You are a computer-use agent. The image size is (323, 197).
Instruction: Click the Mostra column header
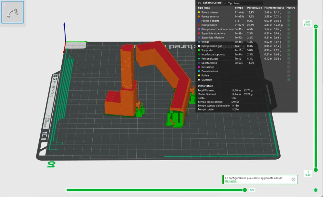click(291, 8)
